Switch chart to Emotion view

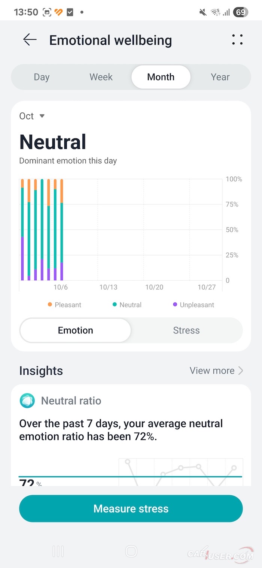[x=76, y=330]
